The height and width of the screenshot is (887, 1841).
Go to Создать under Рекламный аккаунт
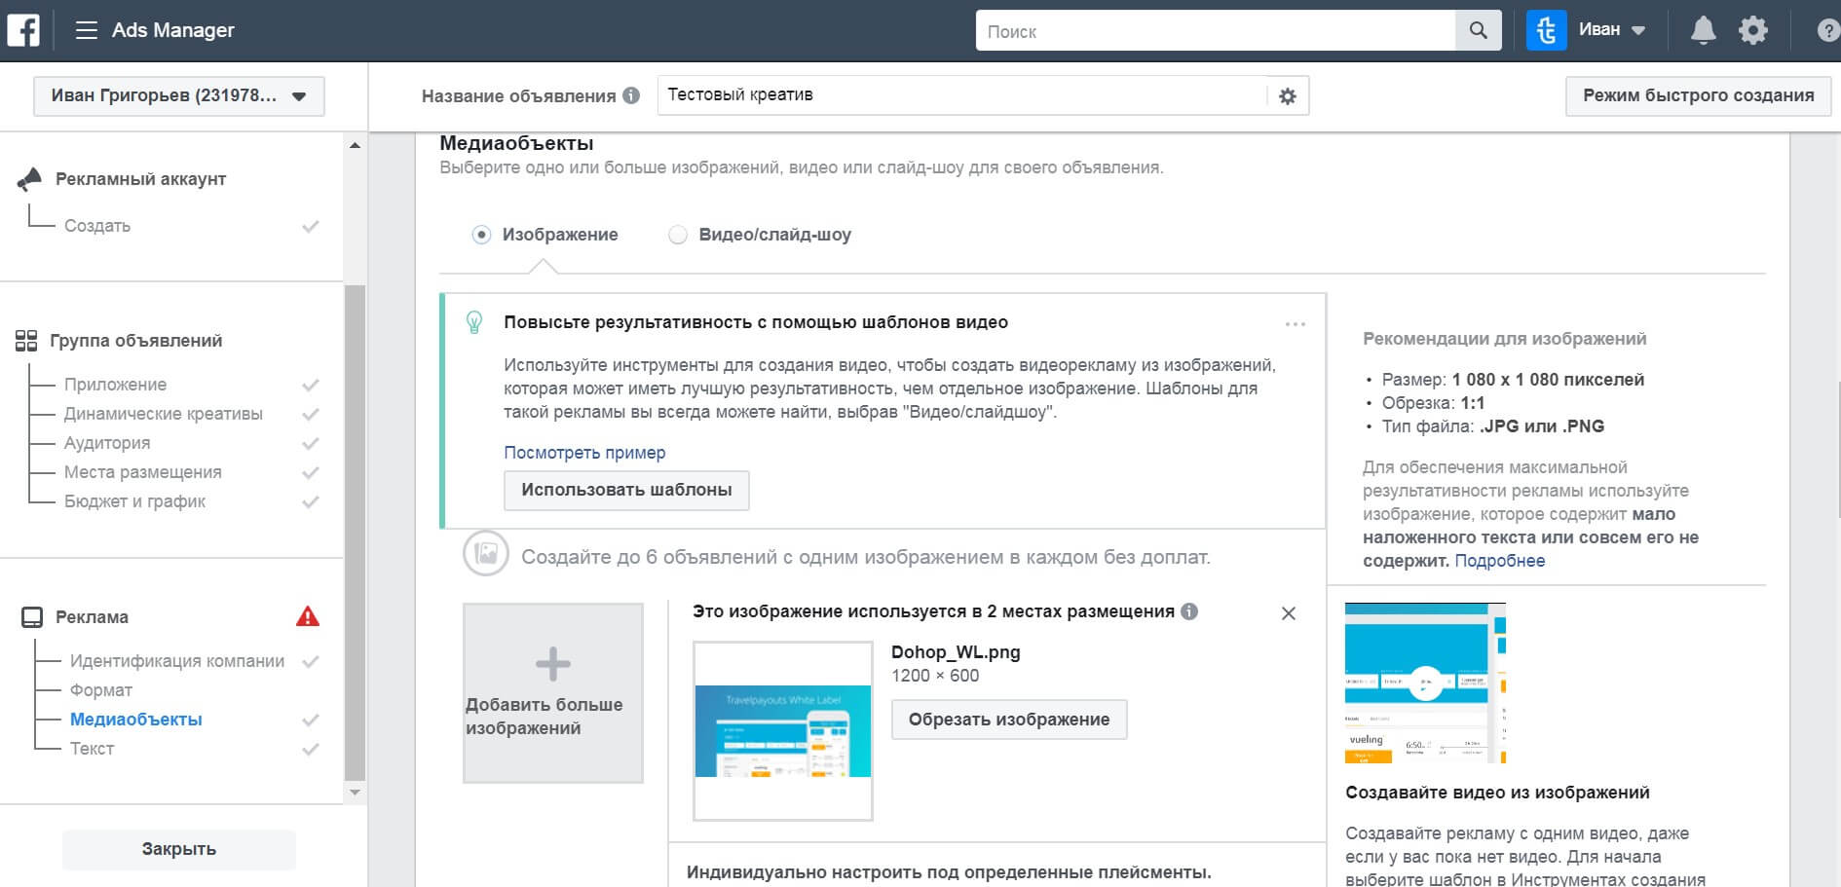[x=97, y=226]
